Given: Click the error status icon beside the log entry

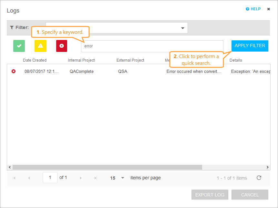Looking at the screenshot, I should pos(13,71).
